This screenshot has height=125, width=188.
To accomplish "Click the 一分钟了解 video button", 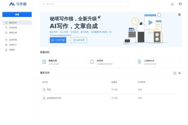I will [x=58, y=40].
